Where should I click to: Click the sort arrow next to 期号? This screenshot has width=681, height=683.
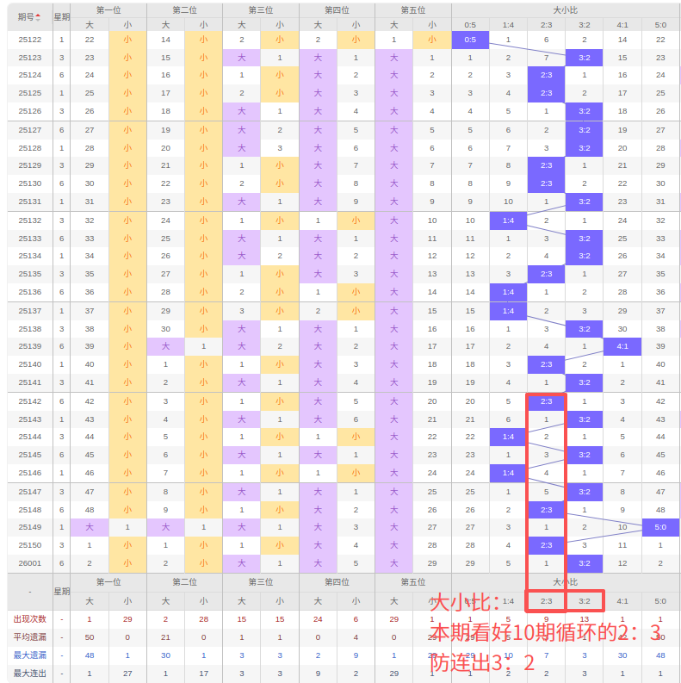(x=39, y=17)
